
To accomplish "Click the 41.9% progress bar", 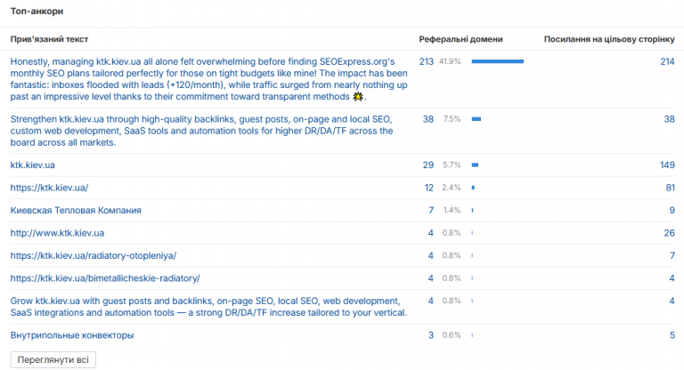I will tap(497, 61).
